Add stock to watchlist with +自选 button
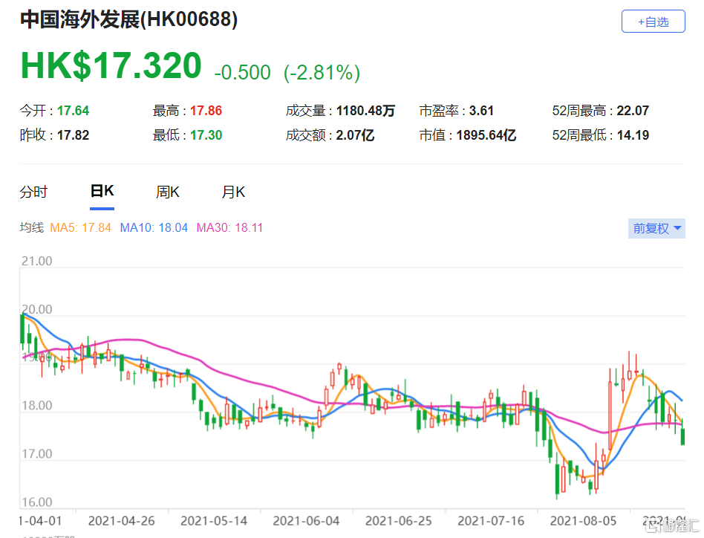Screen dimensions: 704x538 pos(653,21)
